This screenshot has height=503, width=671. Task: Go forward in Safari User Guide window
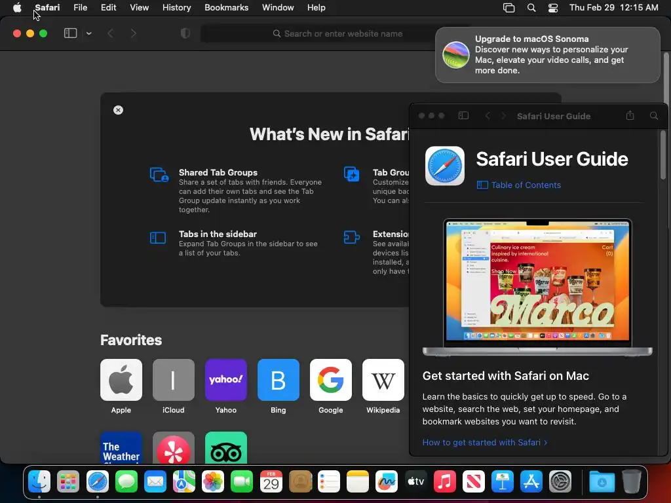pos(504,115)
